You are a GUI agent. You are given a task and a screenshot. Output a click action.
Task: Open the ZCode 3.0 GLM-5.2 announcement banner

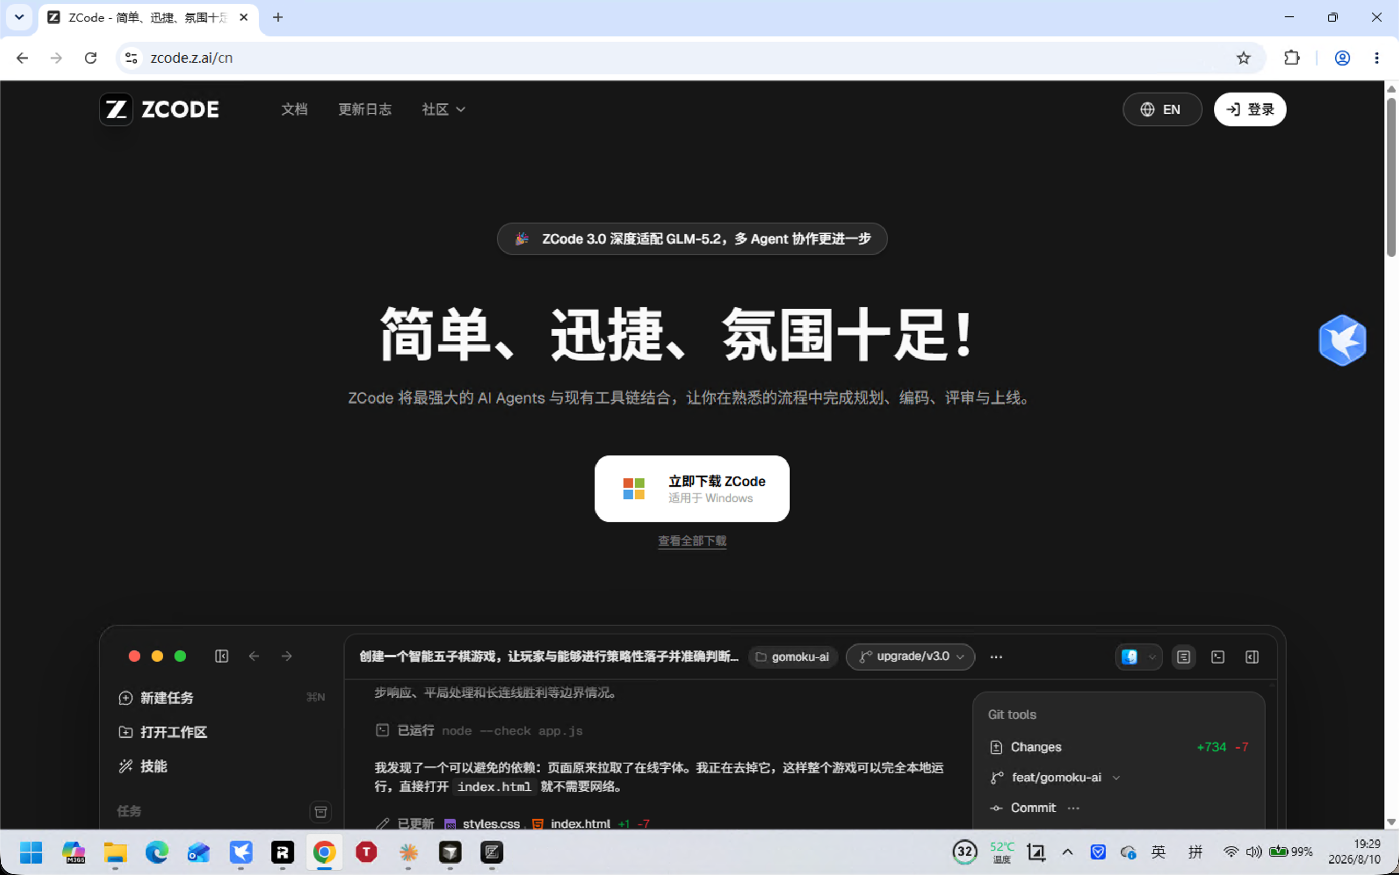[692, 238]
